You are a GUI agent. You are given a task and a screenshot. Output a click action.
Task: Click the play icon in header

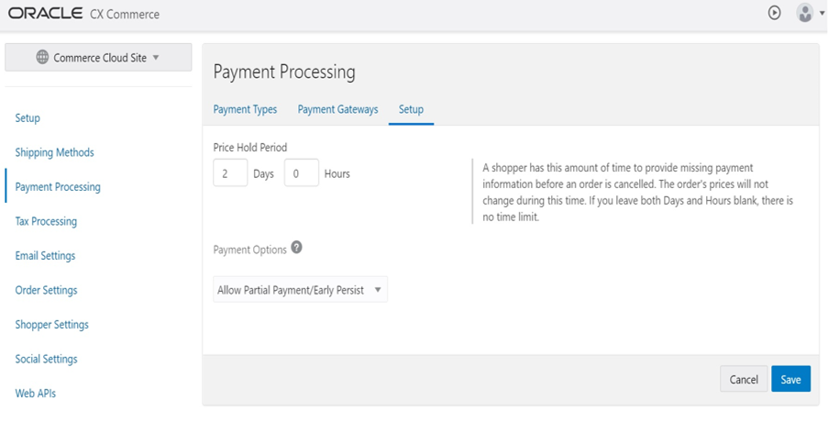(775, 13)
